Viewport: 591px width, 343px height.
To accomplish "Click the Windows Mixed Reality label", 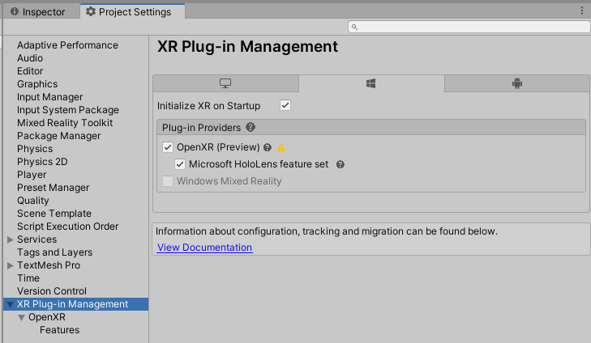I will tap(229, 181).
